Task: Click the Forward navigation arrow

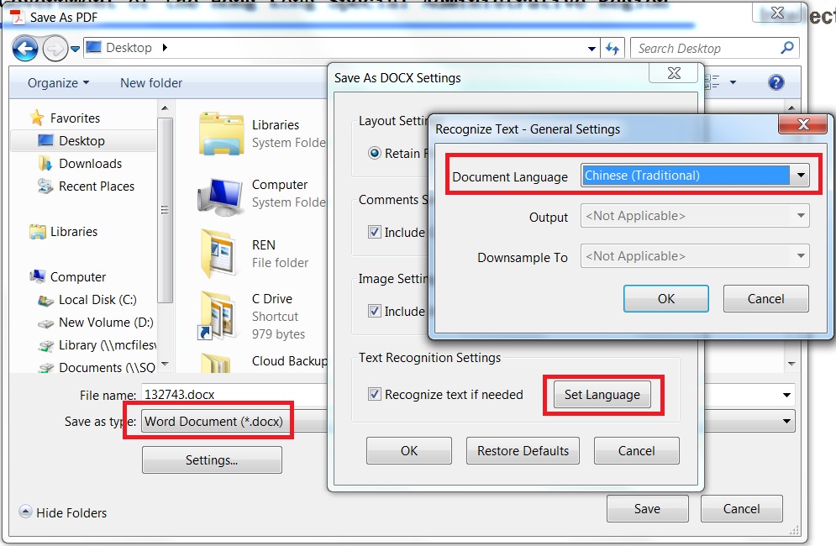Action: pos(55,49)
